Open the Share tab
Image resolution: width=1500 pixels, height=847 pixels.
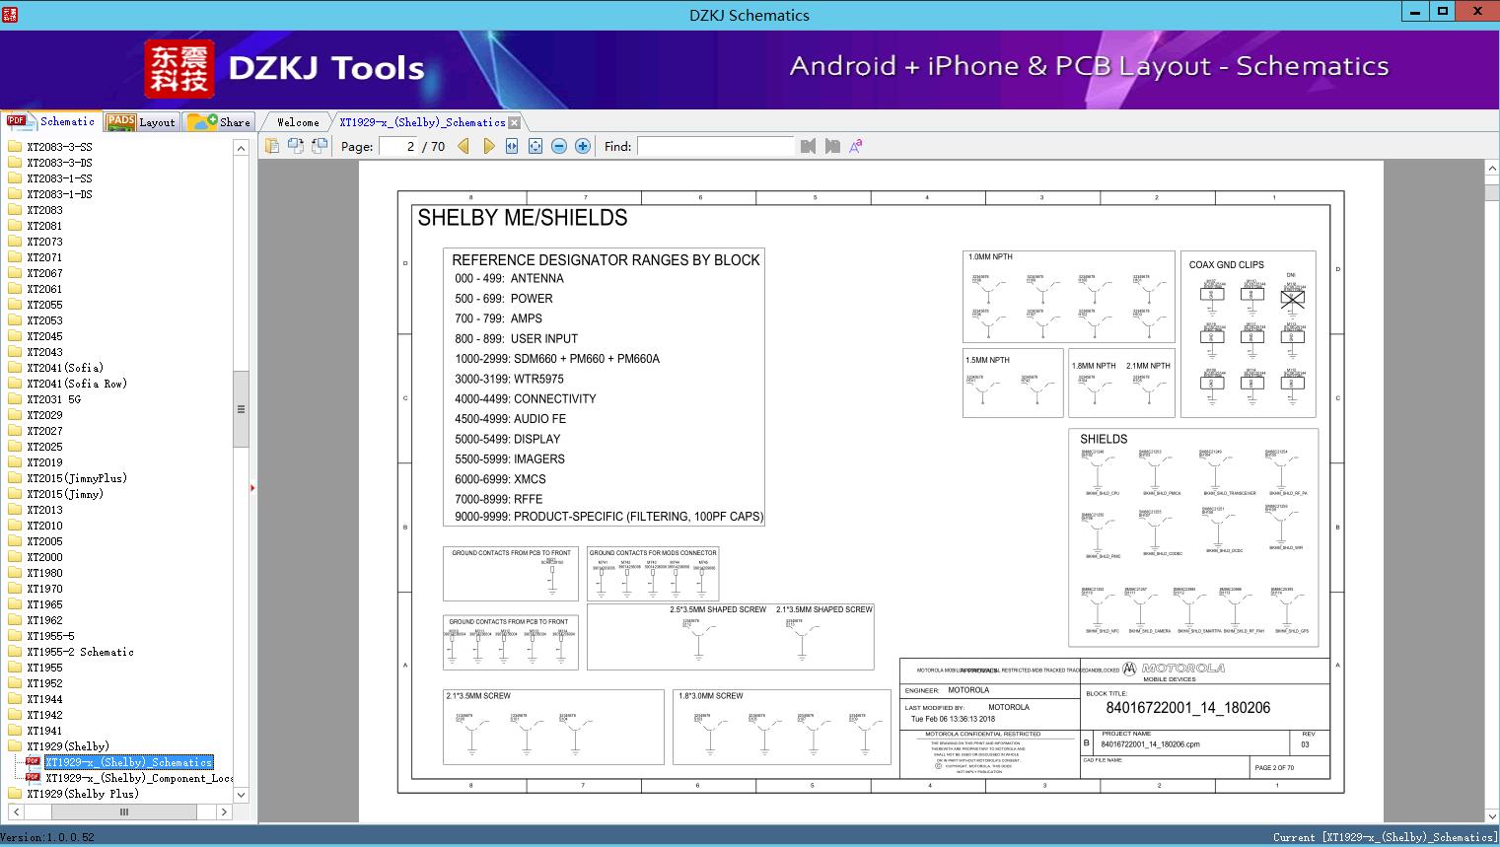pos(219,121)
